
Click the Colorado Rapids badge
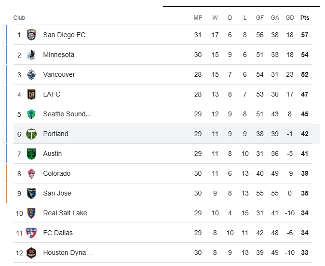click(31, 173)
